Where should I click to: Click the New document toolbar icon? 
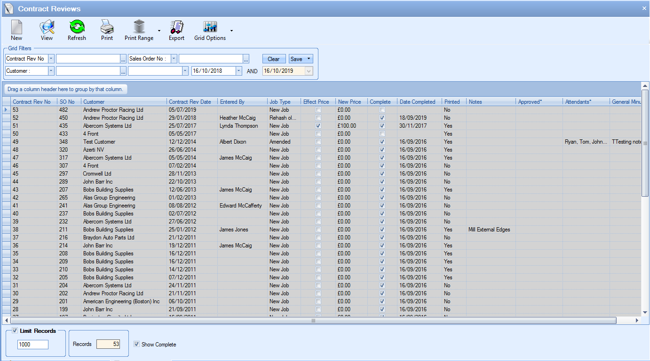point(16,27)
